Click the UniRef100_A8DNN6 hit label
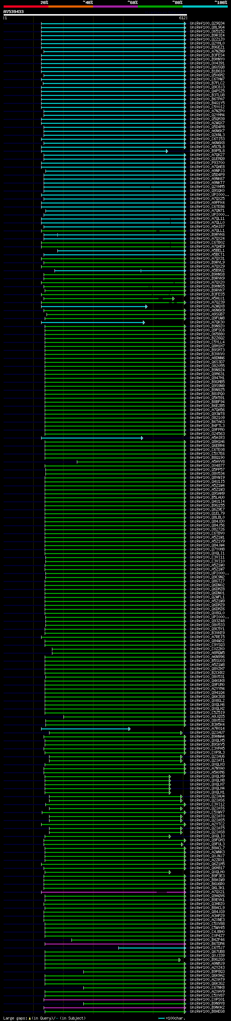Screen dimensions: 231x1021 coord(207,358)
